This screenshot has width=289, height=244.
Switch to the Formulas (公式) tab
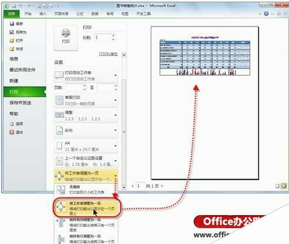(x=79, y=14)
